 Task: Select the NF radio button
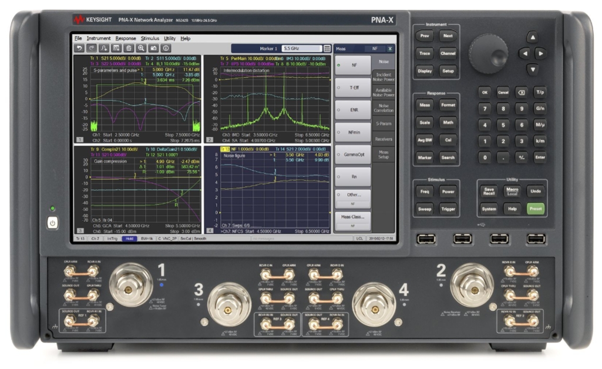coord(353,65)
